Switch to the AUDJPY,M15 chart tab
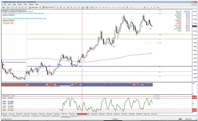The image size is (198, 121). 45,116
